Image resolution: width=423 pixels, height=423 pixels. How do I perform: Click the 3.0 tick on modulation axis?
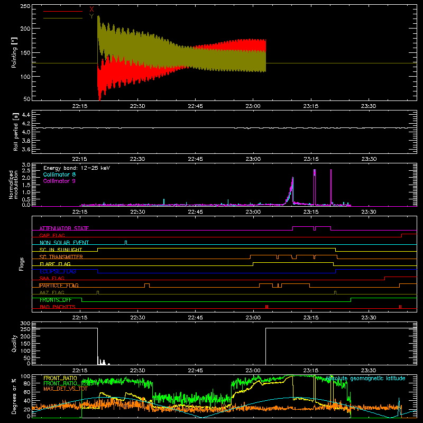pyautogui.click(x=26, y=165)
